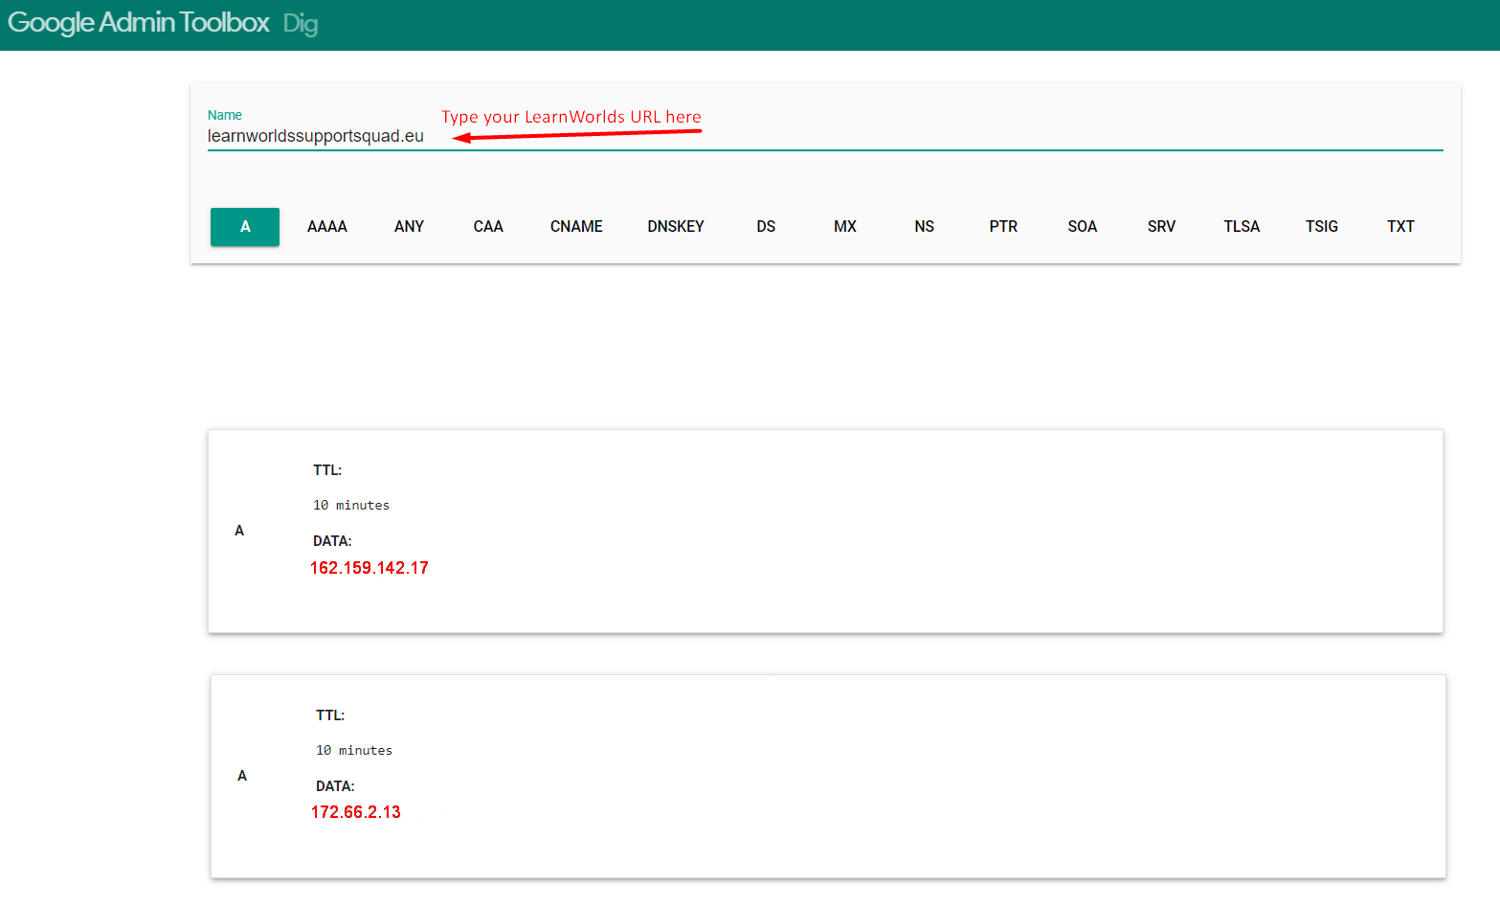Select the NS record type
The height and width of the screenshot is (907, 1500).
coord(924,227)
